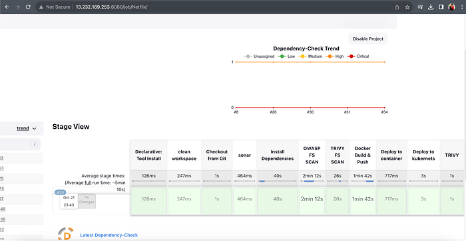Open build #34 clean workspace 247ms cell
The image size is (466, 241).
pyautogui.click(x=184, y=201)
